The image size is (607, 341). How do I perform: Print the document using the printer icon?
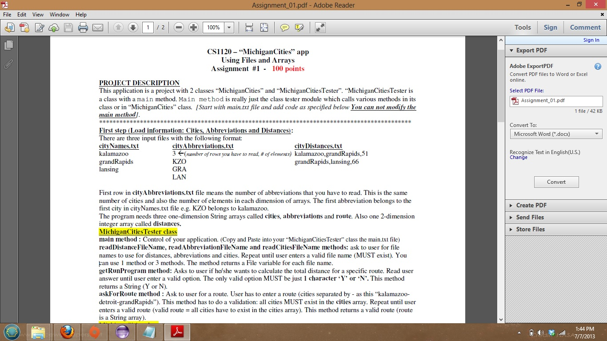click(83, 28)
